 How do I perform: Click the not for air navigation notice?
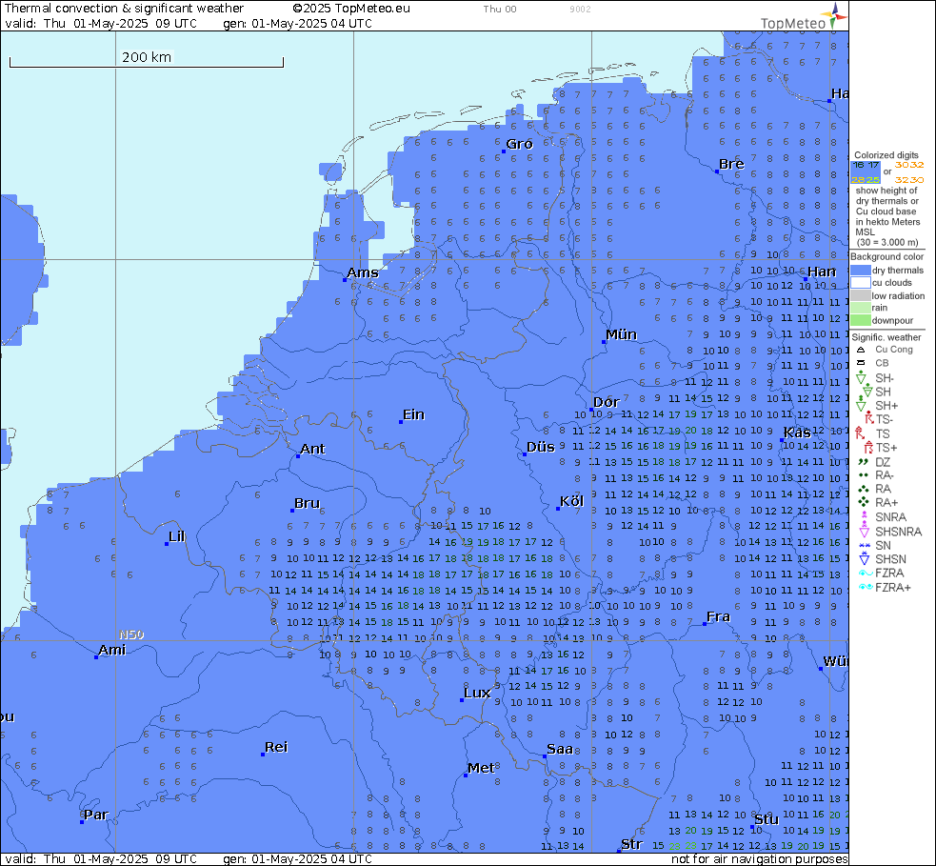point(759,858)
